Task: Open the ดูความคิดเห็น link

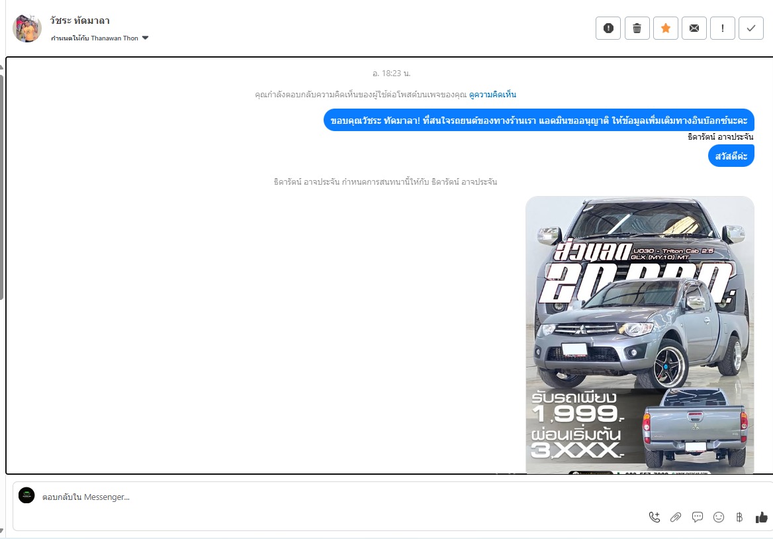Action: 492,95
